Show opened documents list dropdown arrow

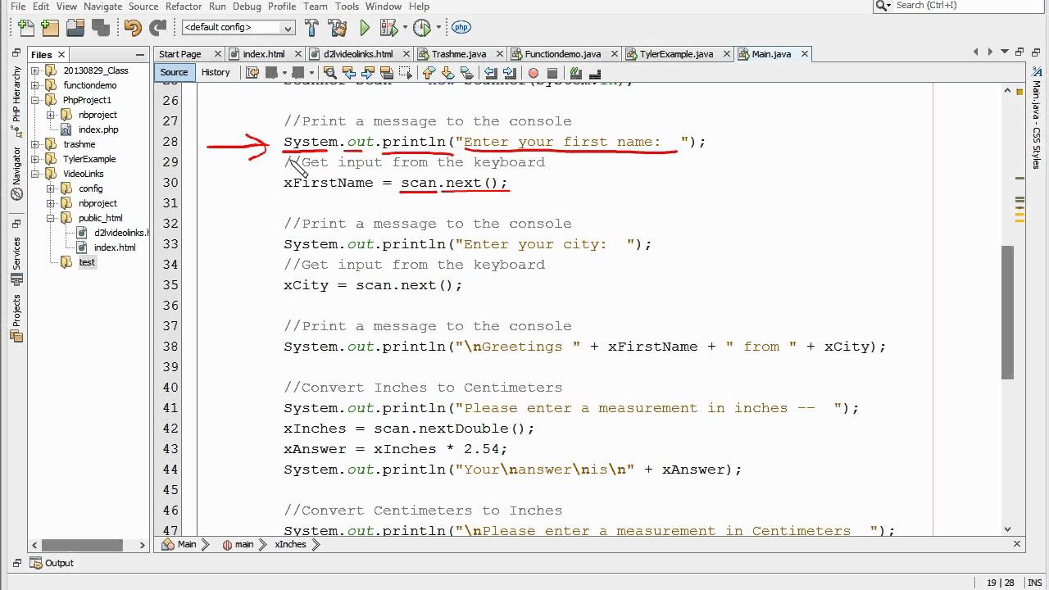click(1003, 52)
